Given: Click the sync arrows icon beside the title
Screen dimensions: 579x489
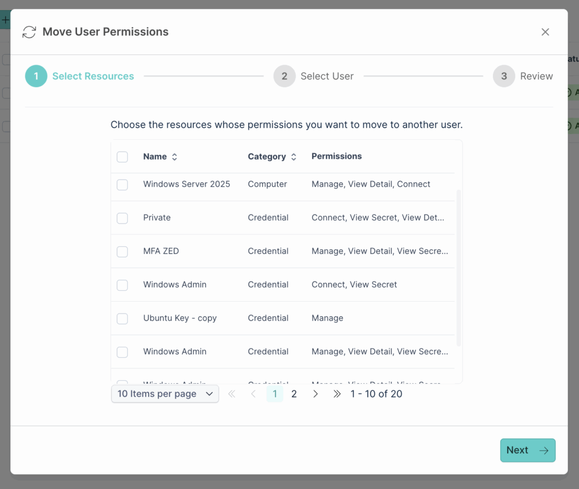Looking at the screenshot, I should (x=29, y=32).
